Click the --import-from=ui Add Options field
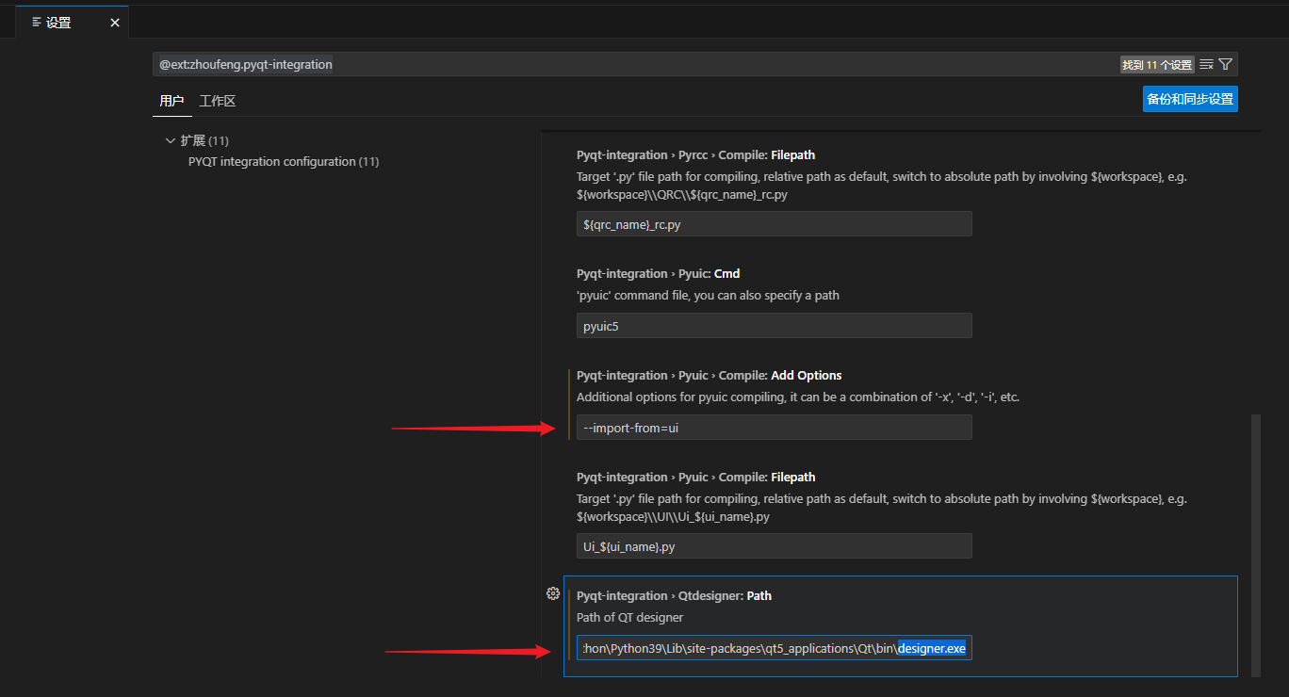This screenshot has height=697, width=1289. tap(774, 428)
